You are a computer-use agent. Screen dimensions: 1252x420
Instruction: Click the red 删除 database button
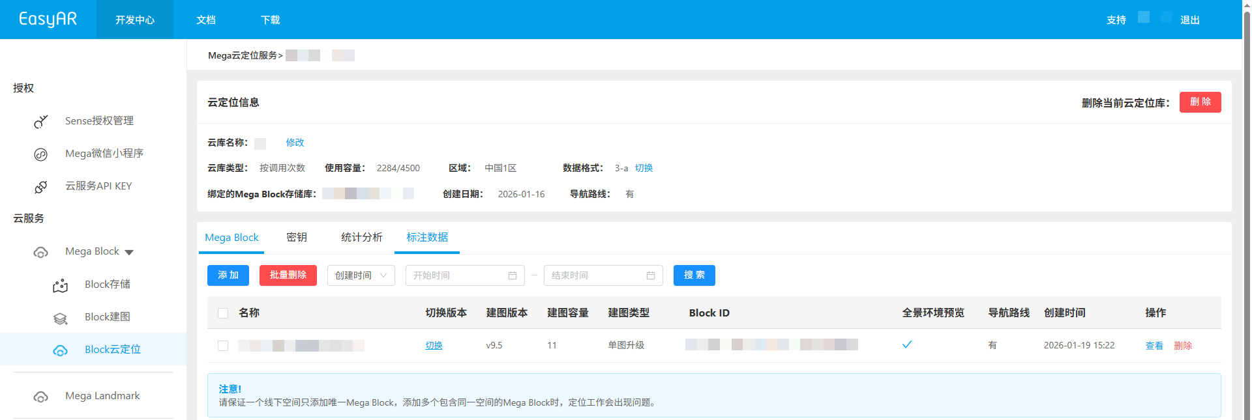pyautogui.click(x=1200, y=102)
